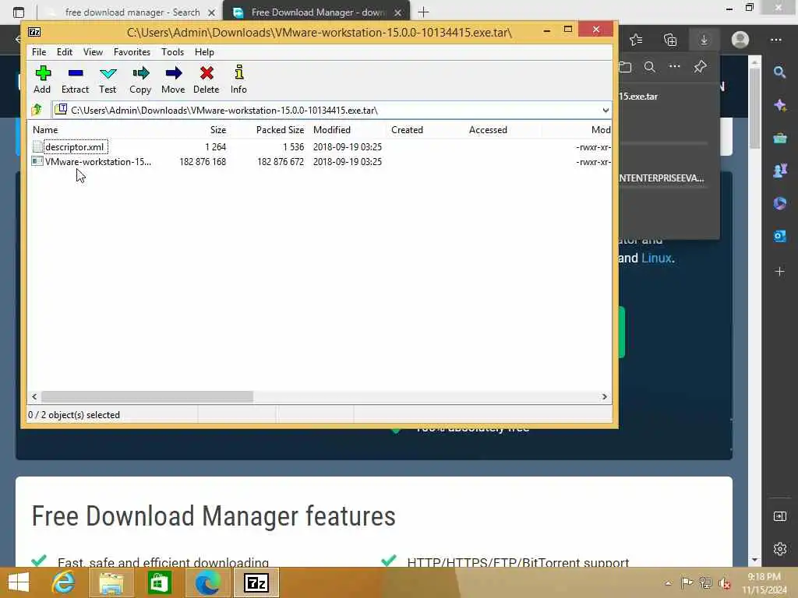Open sidebar settings gear icon
The height and width of the screenshot is (598, 798).
point(779,549)
